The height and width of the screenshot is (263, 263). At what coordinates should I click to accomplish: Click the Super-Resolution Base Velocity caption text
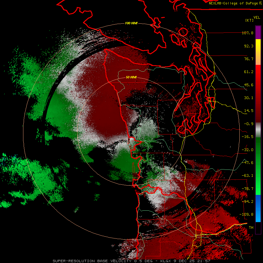pyautogui.click(x=131, y=261)
